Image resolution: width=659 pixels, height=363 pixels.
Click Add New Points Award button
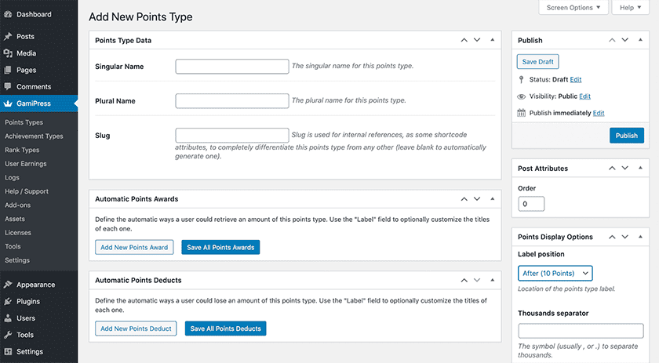pyautogui.click(x=134, y=247)
